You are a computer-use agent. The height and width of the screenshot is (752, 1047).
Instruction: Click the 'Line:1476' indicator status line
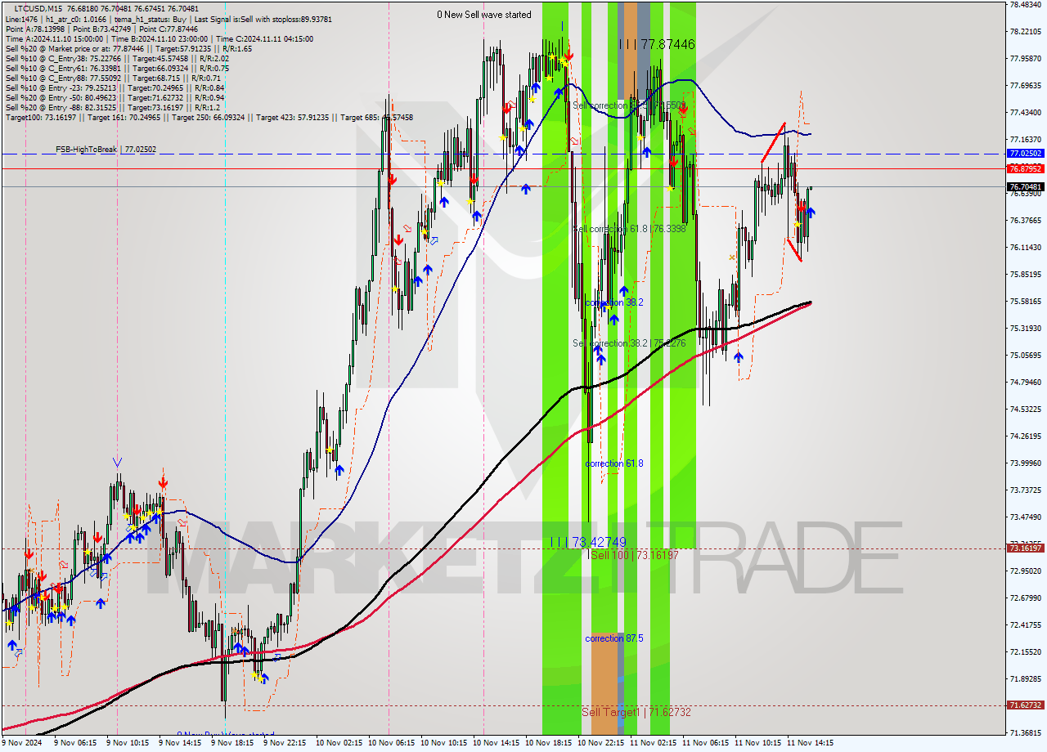point(169,19)
